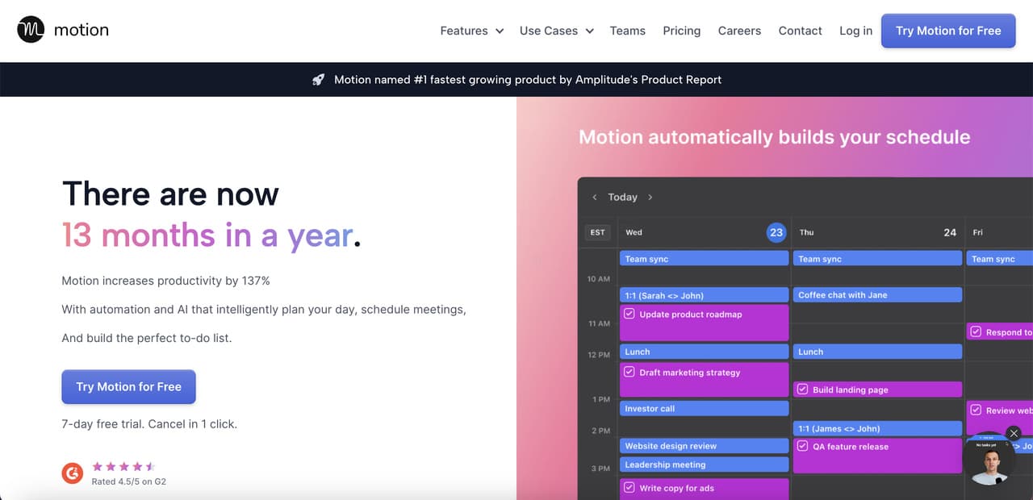
Task: Open Coffee chat with Jane event
Action: [877, 295]
